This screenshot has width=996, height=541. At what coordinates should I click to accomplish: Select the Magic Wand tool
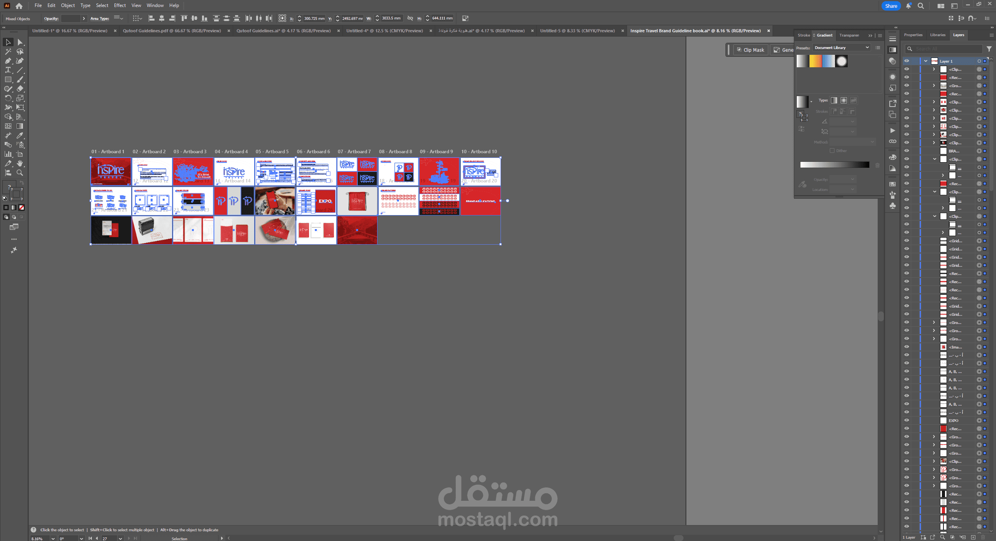[x=8, y=51]
